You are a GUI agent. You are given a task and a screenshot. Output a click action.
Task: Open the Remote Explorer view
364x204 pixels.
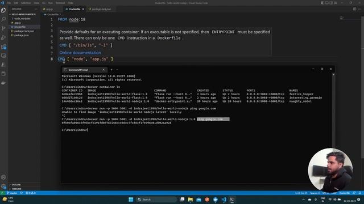[x=3, y=56]
